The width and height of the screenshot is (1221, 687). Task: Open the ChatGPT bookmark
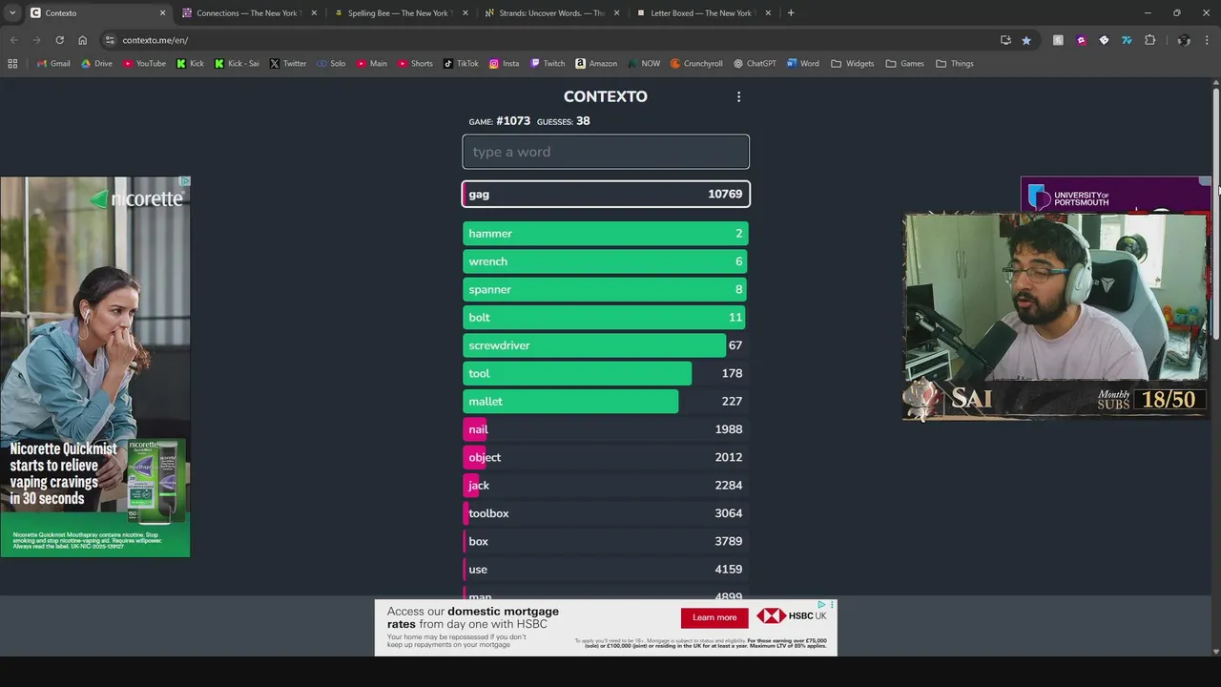tap(755, 64)
